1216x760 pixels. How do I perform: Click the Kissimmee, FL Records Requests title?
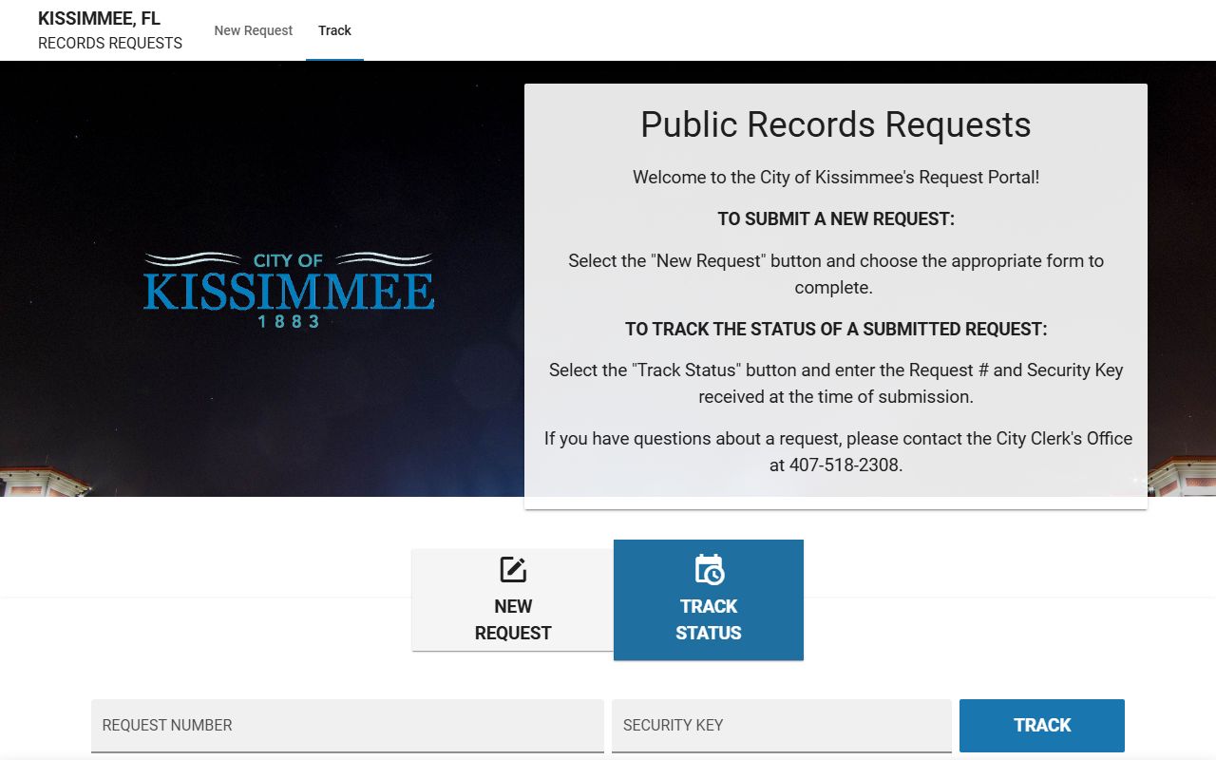[110, 30]
